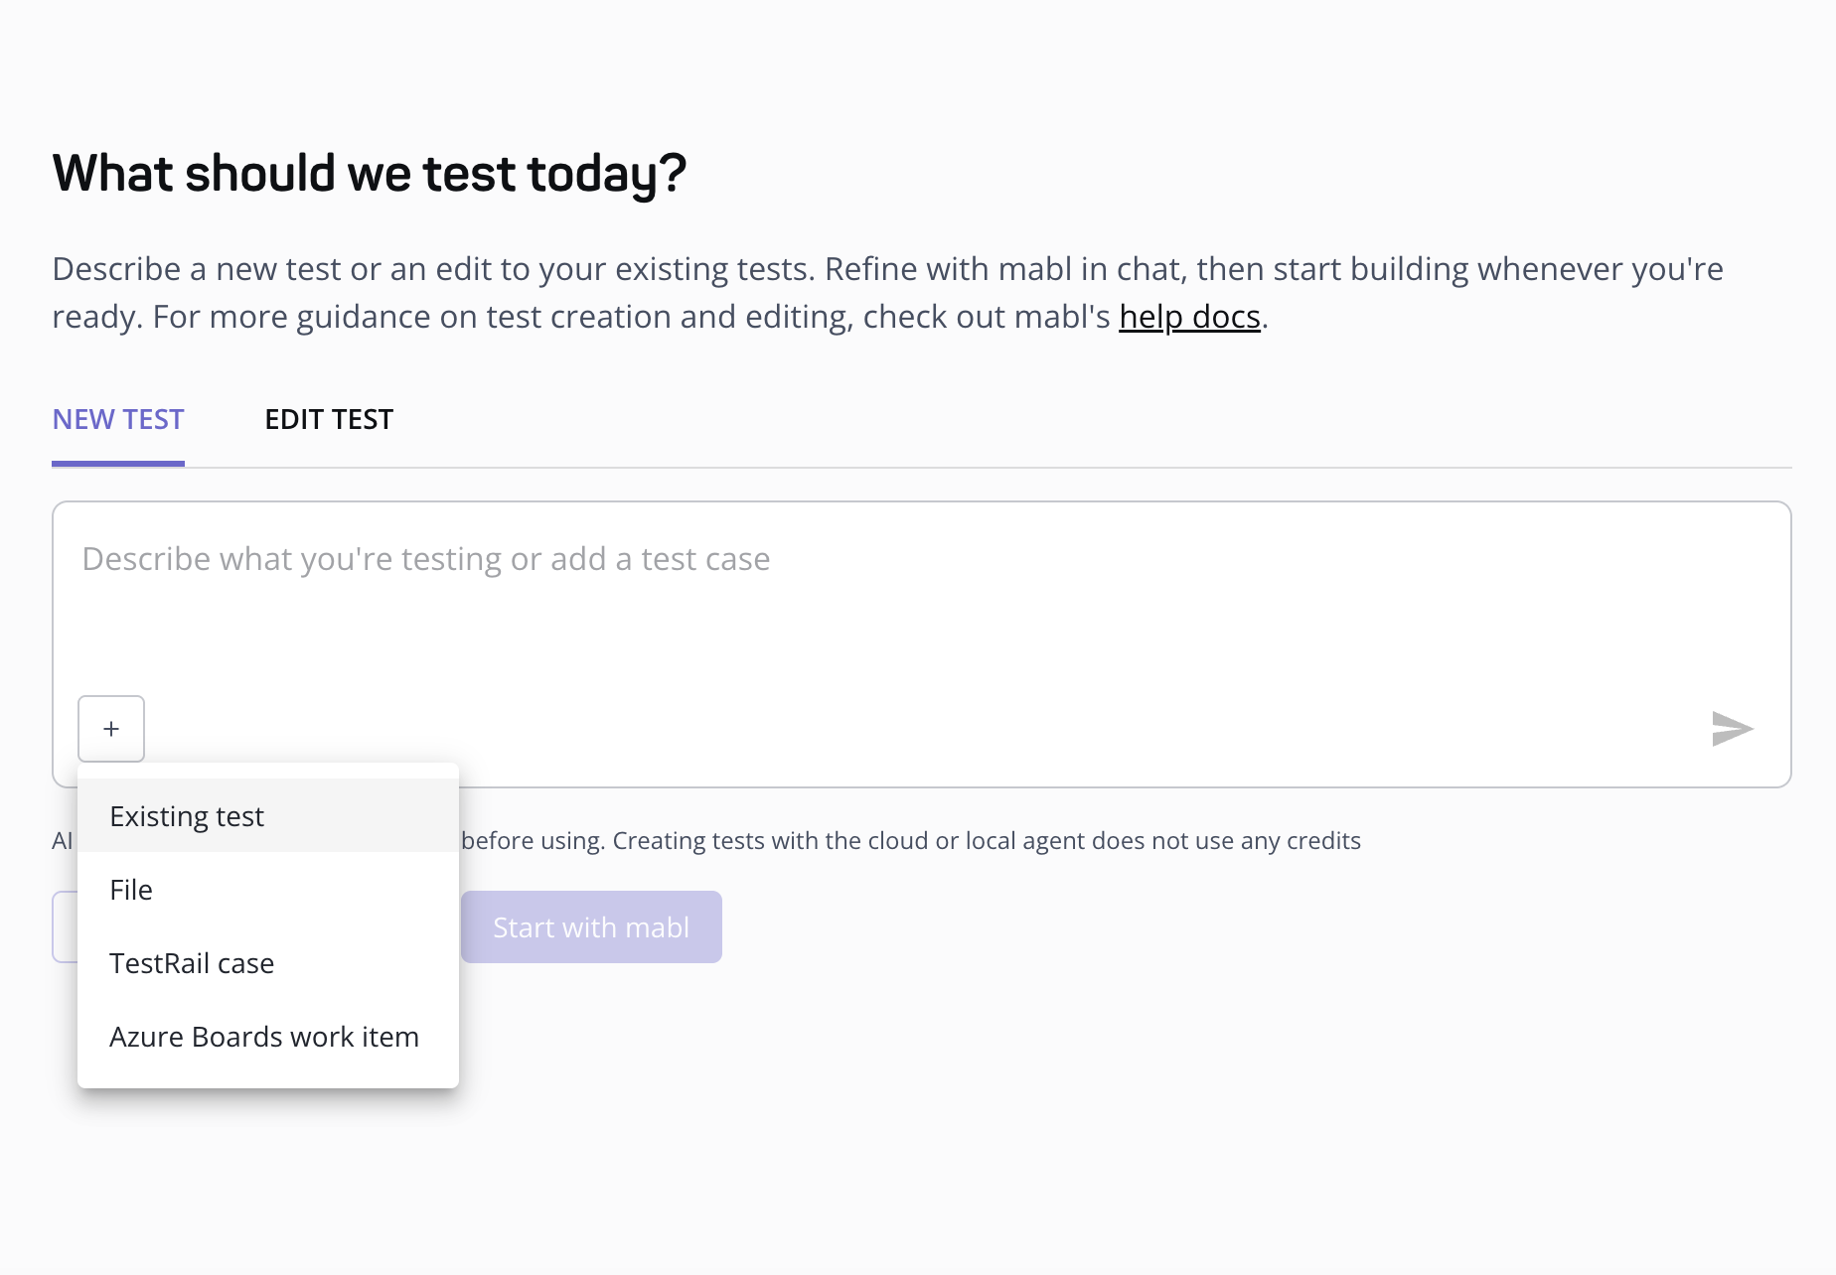The height and width of the screenshot is (1275, 1836).
Task: Click the Start with mabl button
Action: (x=591, y=927)
